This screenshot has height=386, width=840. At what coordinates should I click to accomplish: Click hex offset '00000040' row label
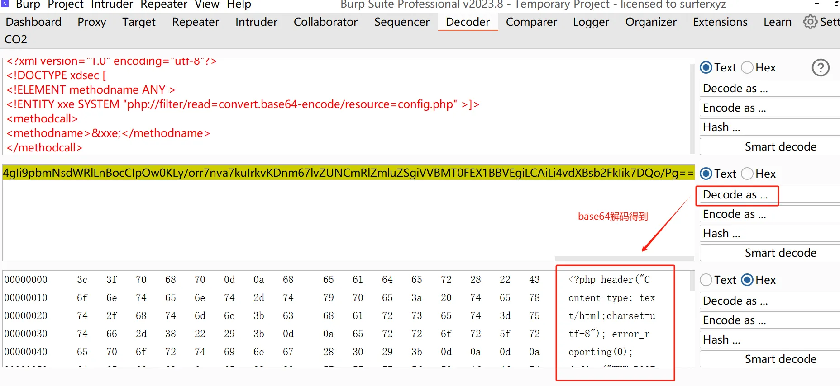click(26, 352)
